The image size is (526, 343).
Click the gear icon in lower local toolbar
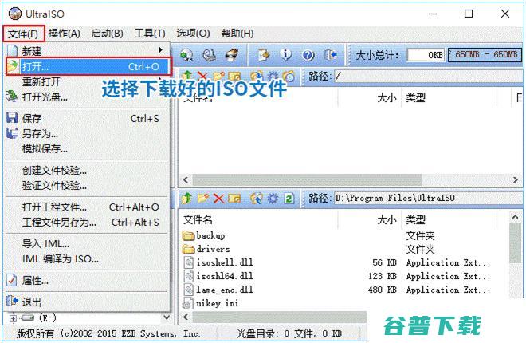click(x=273, y=199)
